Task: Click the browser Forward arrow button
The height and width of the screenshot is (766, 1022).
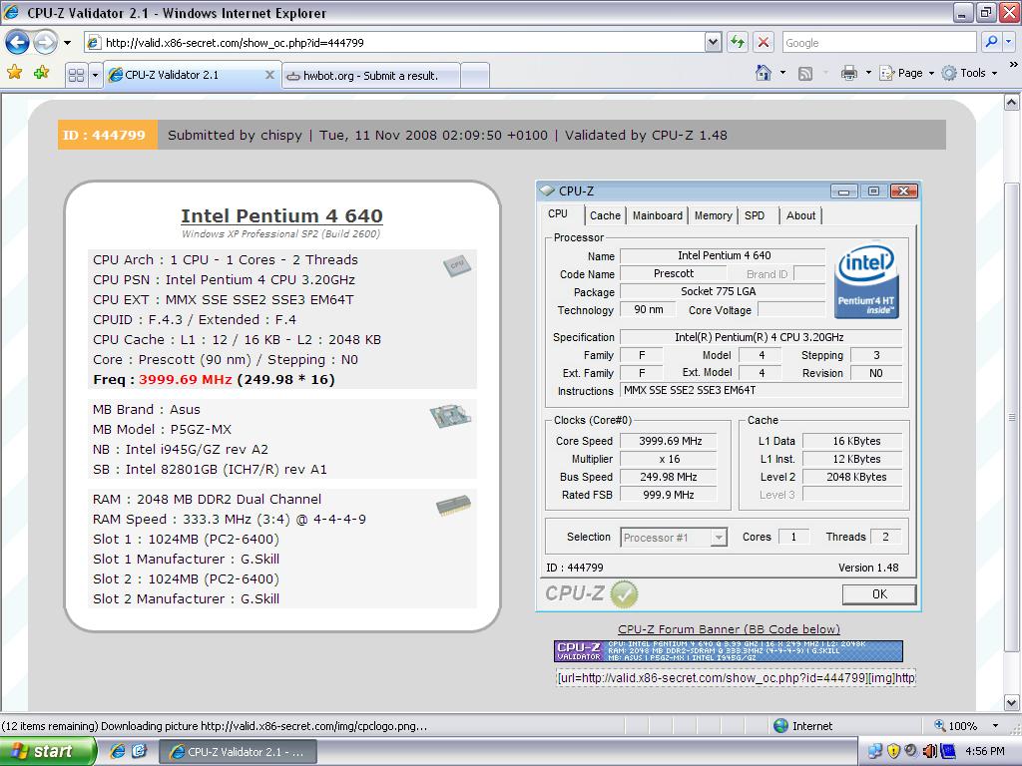Action: coord(45,43)
